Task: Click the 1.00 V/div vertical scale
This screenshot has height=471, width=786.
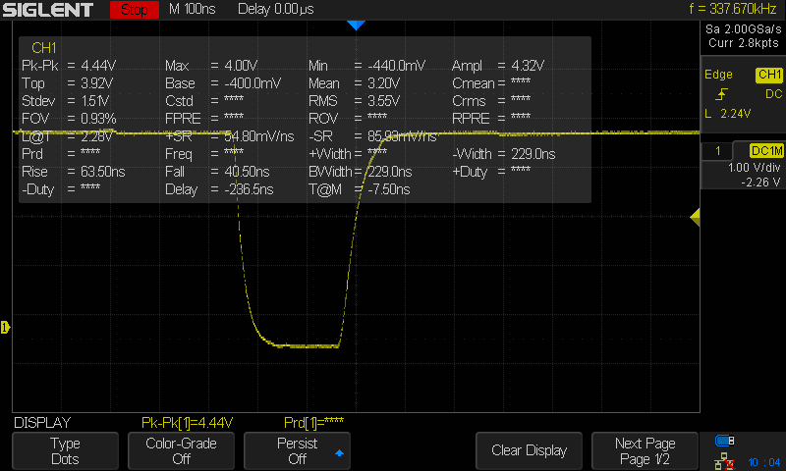Action: (x=745, y=167)
